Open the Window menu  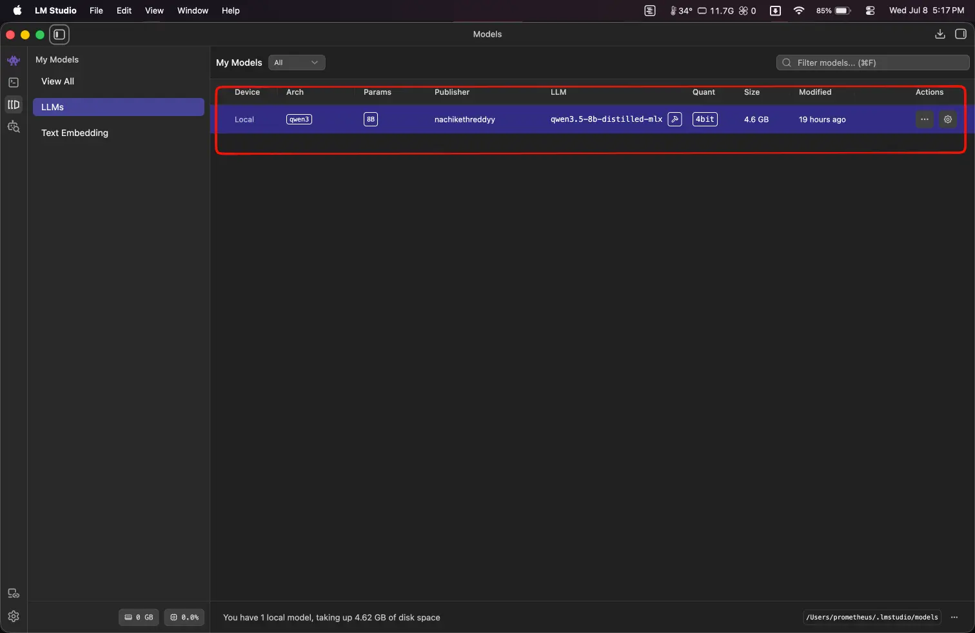pos(193,10)
